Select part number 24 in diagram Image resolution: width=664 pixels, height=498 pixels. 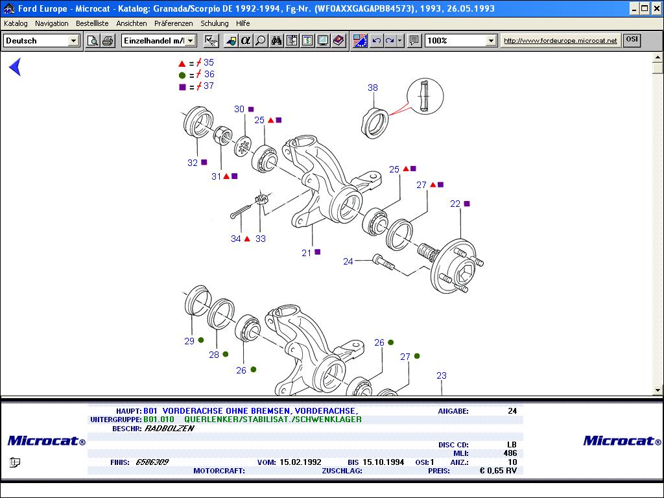348,262
